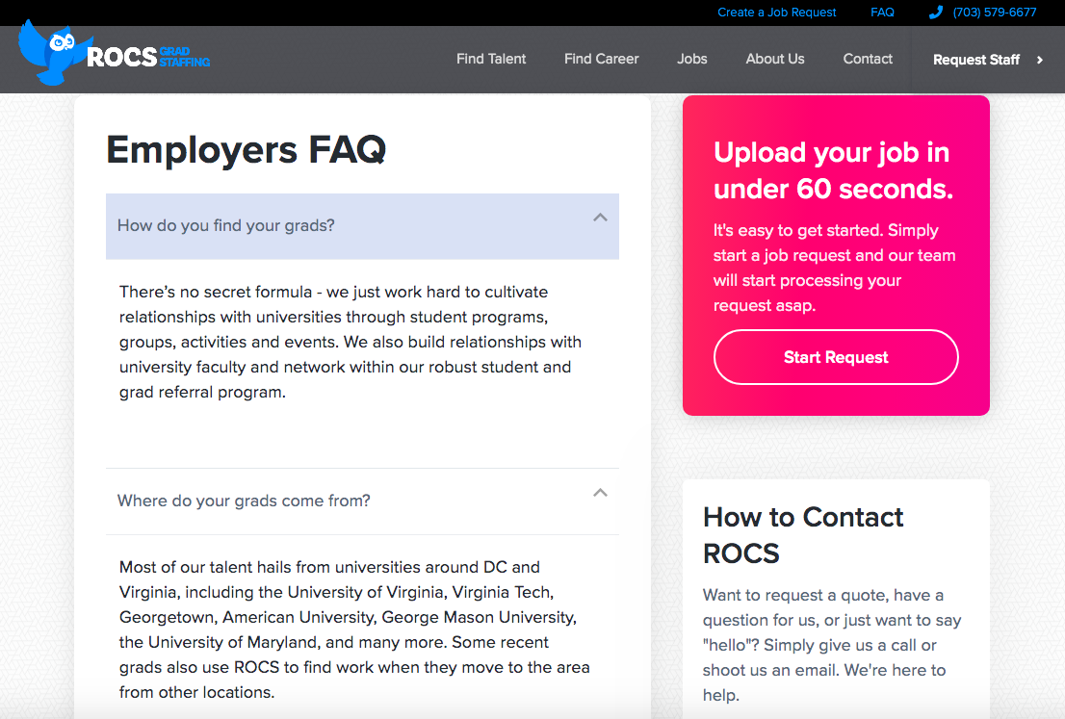Click the 'Want to request a quote' paragraph
Viewport: 1065px width, 719px height.
pyautogui.click(x=832, y=645)
